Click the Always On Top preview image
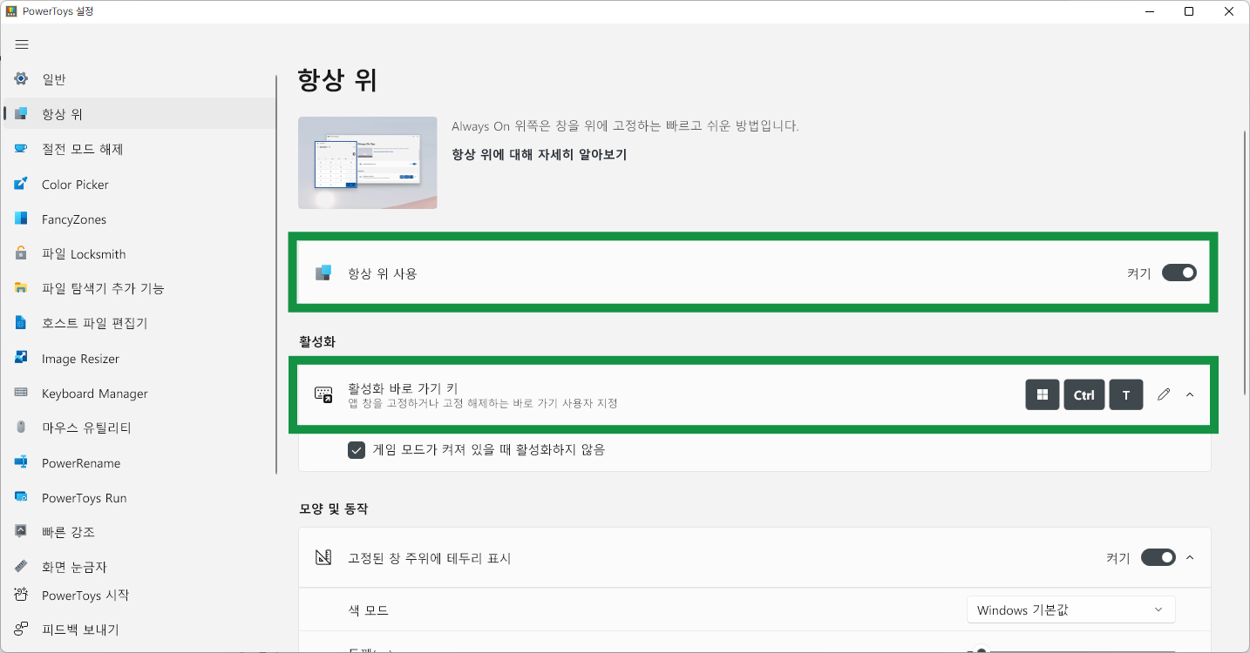Viewport: 1250px width, 653px height. click(367, 163)
